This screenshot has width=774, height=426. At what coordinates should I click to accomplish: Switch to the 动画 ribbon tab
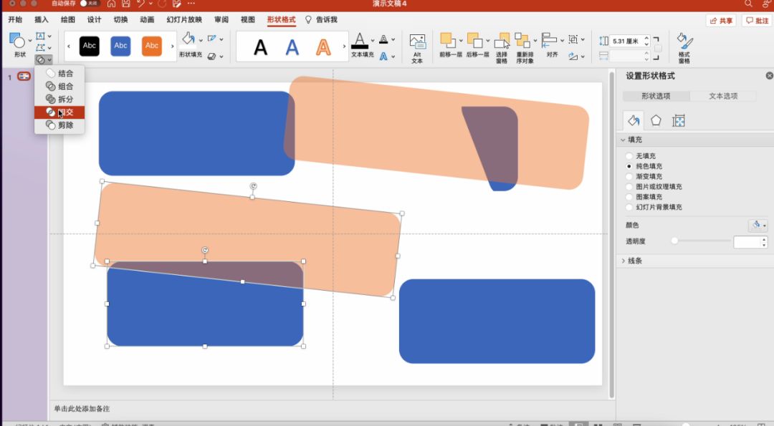[147, 20]
